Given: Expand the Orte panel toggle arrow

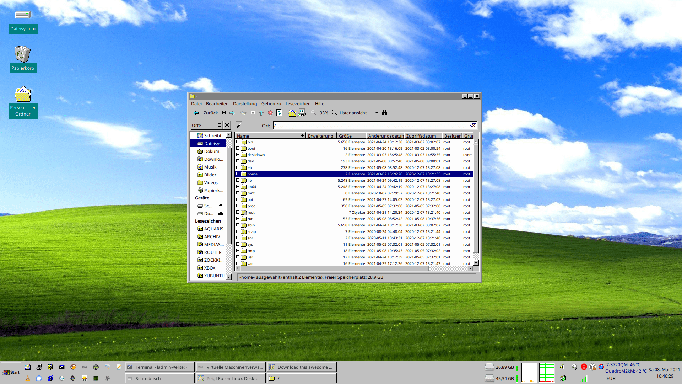Looking at the screenshot, I should [219, 125].
